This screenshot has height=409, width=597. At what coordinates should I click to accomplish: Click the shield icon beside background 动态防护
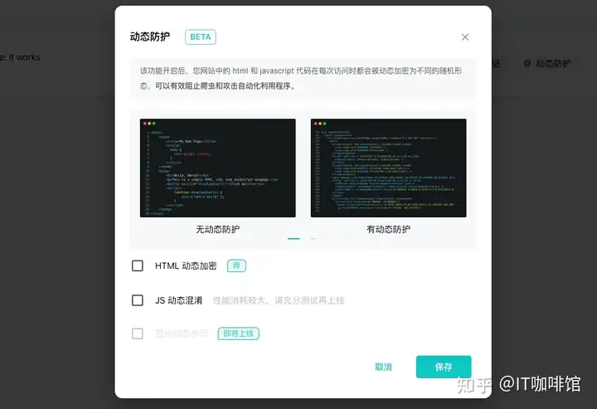(x=527, y=63)
